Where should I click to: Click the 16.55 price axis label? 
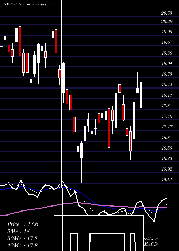point(167,148)
